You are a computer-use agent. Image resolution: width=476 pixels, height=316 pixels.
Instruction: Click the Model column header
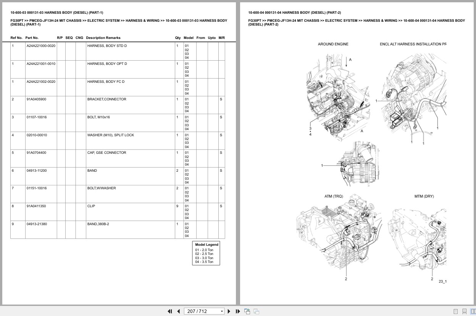[189, 38]
